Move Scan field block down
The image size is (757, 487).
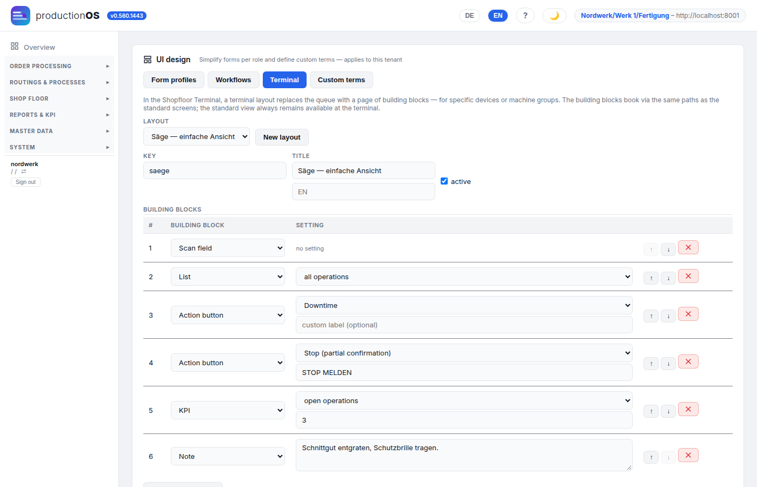click(x=668, y=249)
